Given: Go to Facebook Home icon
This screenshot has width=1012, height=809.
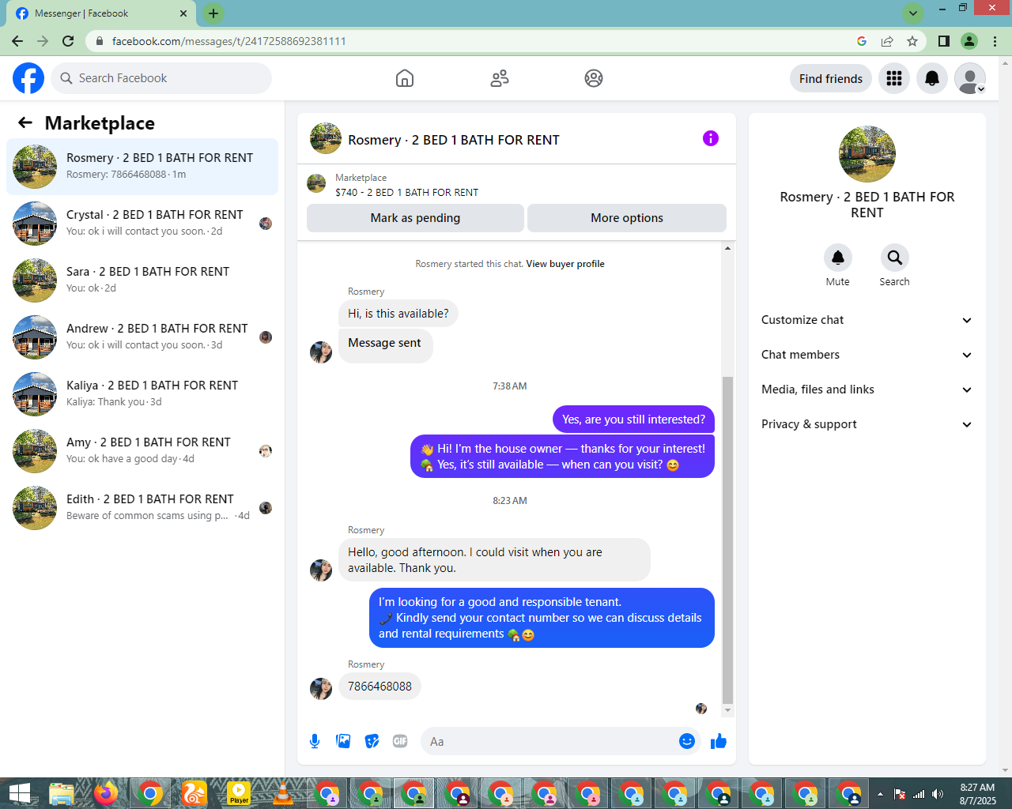Looking at the screenshot, I should coord(405,78).
